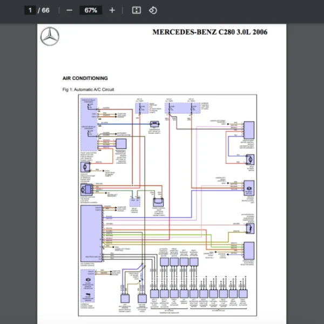
Task: Click the blower motor symbol on the right
Action: coord(249,186)
